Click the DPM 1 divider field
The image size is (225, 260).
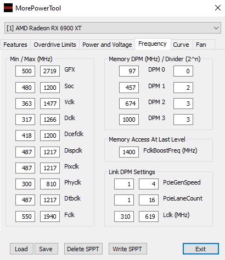point(183,88)
